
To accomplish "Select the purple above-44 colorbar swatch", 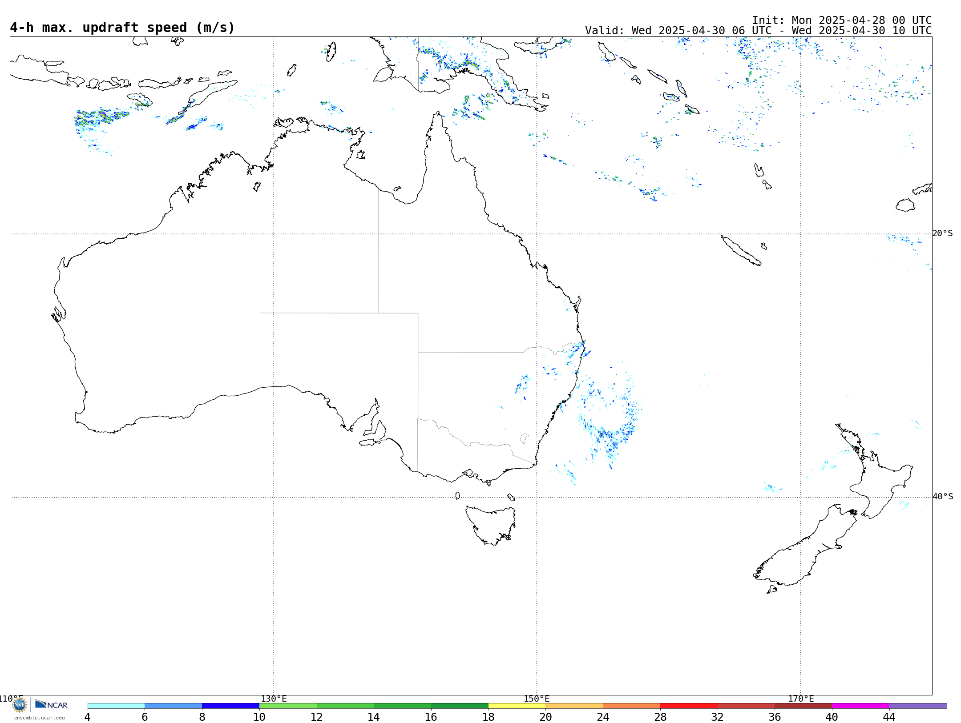I will [x=918, y=706].
